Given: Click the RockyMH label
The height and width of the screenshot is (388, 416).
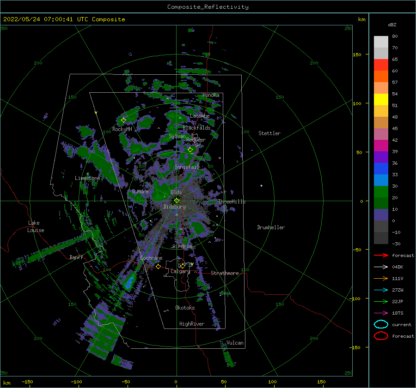Looking at the screenshot, I should point(122,129).
